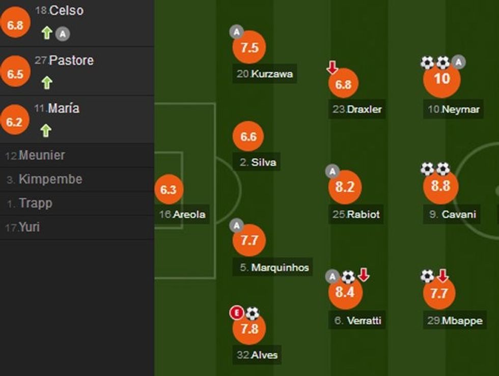Image resolution: width=499 pixels, height=376 pixels.
Task: Click Neymar's 10 rating circle
Action: point(442,79)
